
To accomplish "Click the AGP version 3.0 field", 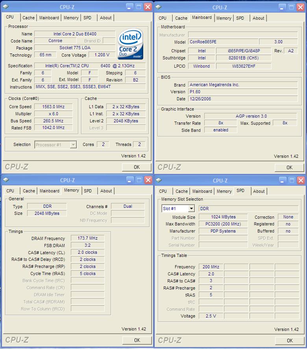I will [x=251, y=116].
